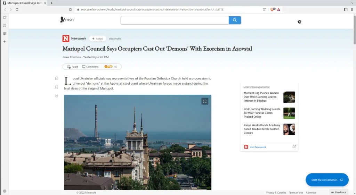Save the article with the bookmark icon

[57, 87]
